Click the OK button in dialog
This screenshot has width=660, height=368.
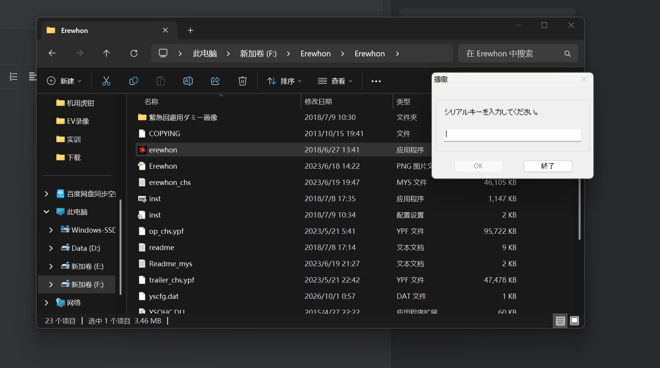coord(479,166)
